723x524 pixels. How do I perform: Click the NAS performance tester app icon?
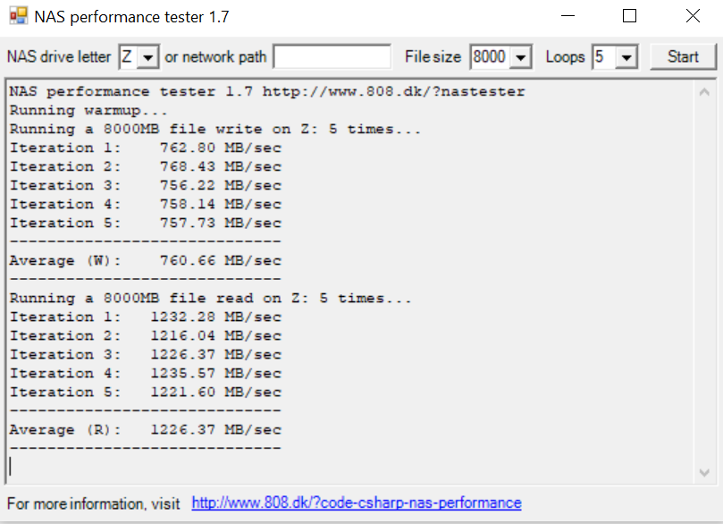click(19, 16)
